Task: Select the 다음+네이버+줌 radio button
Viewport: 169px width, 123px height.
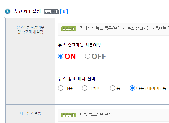Action: click(132, 88)
